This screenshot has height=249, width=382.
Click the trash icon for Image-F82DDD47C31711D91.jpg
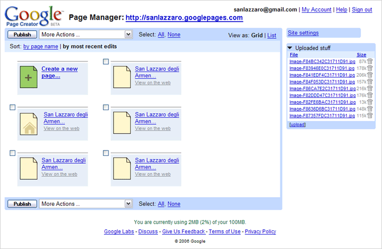pos(370,96)
